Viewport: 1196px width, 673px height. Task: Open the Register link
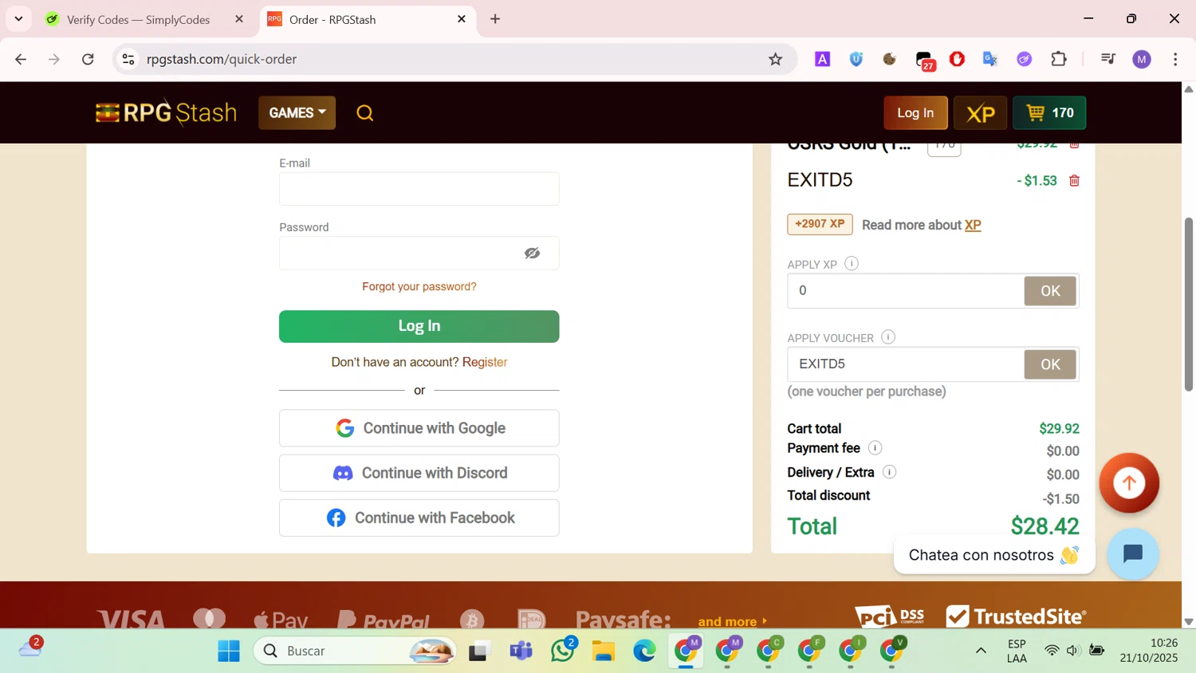(x=485, y=362)
